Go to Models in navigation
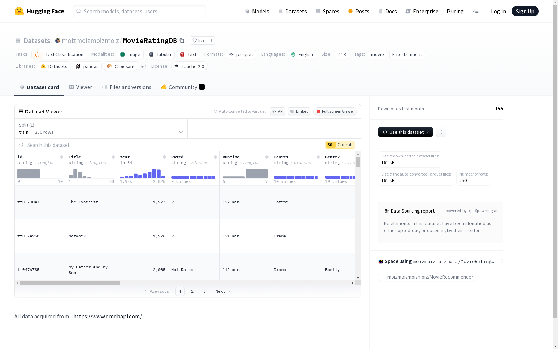The width and height of the screenshot is (558, 349). (x=257, y=11)
